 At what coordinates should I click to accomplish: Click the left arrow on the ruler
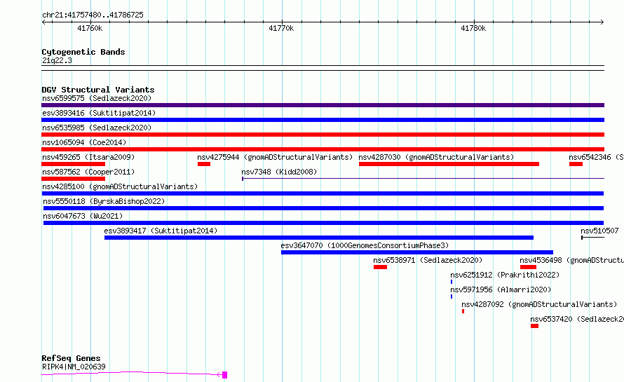pyautogui.click(x=43, y=22)
